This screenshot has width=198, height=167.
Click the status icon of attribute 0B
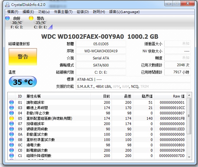(x=12, y=140)
